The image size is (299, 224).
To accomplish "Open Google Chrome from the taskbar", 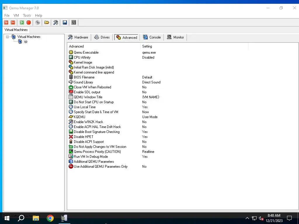I will 50,218.
